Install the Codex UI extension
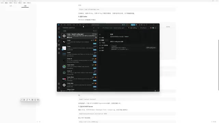The height and width of the screenshot is (123, 219). [95, 74]
